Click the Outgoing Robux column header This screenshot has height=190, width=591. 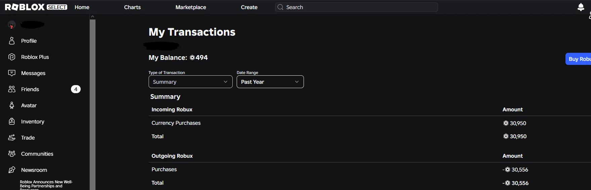pyautogui.click(x=172, y=156)
